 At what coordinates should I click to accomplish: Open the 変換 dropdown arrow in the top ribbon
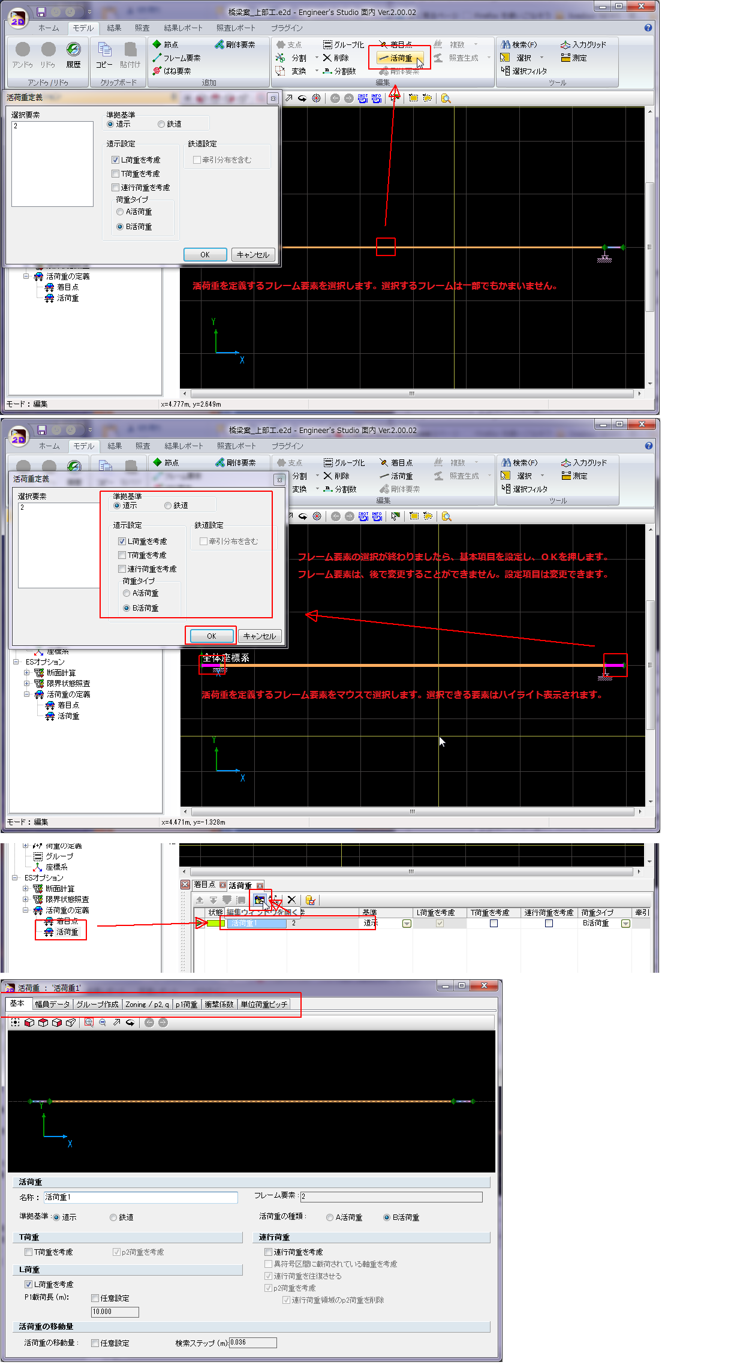pyautogui.click(x=317, y=71)
